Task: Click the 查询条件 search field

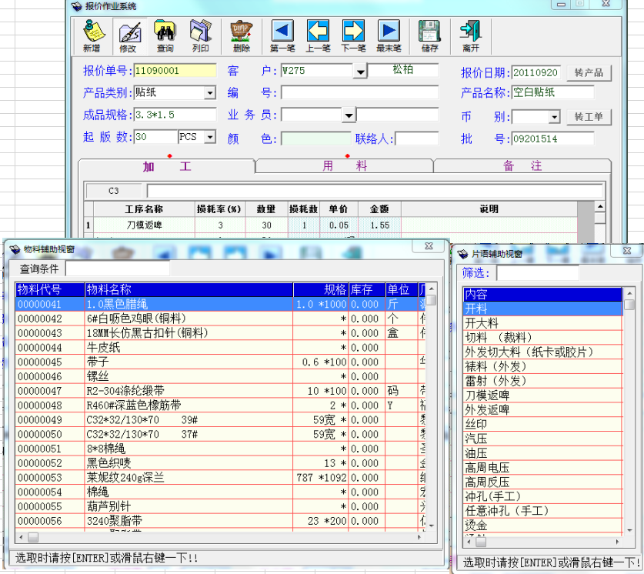Action: click(118, 269)
